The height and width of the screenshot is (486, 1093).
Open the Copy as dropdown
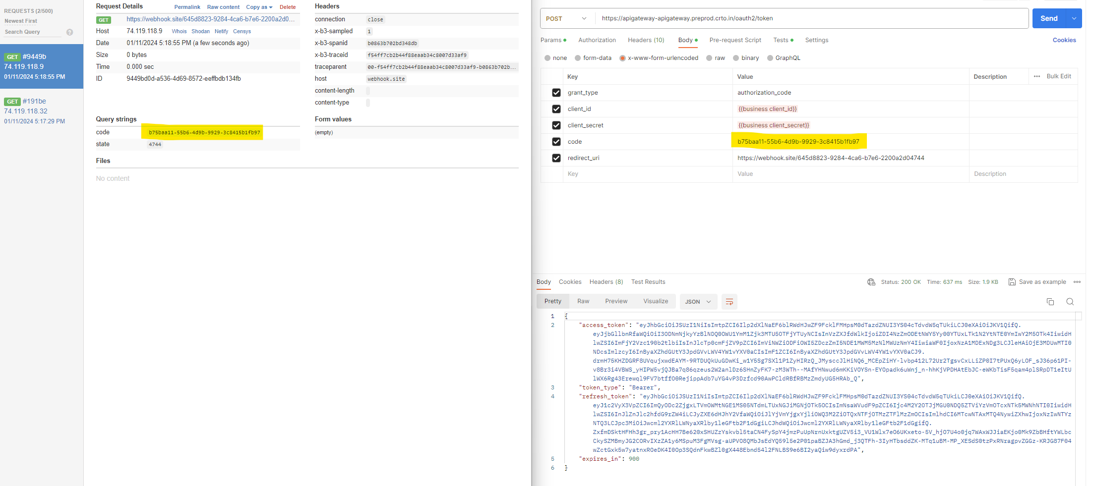point(259,7)
